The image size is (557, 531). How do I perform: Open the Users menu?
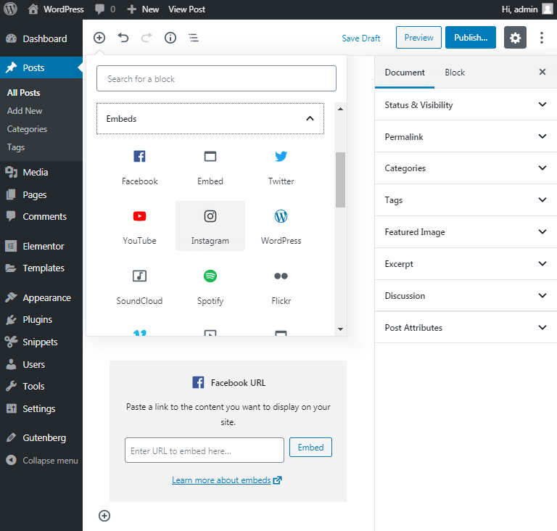pyautogui.click(x=41, y=365)
